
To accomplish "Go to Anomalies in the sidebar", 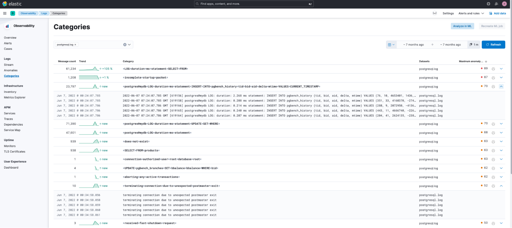I will click(x=11, y=70).
